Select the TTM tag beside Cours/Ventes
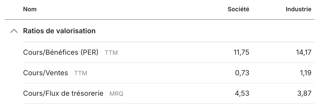This screenshot has width=321, height=104. tap(81, 73)
